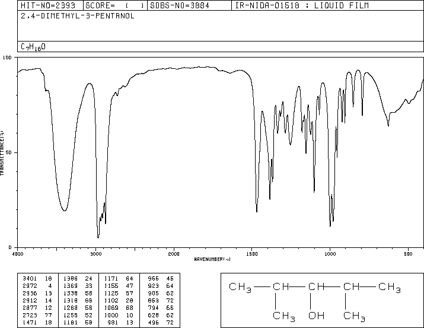
Task: Select peak table entry 794
Action: (154, 308)
